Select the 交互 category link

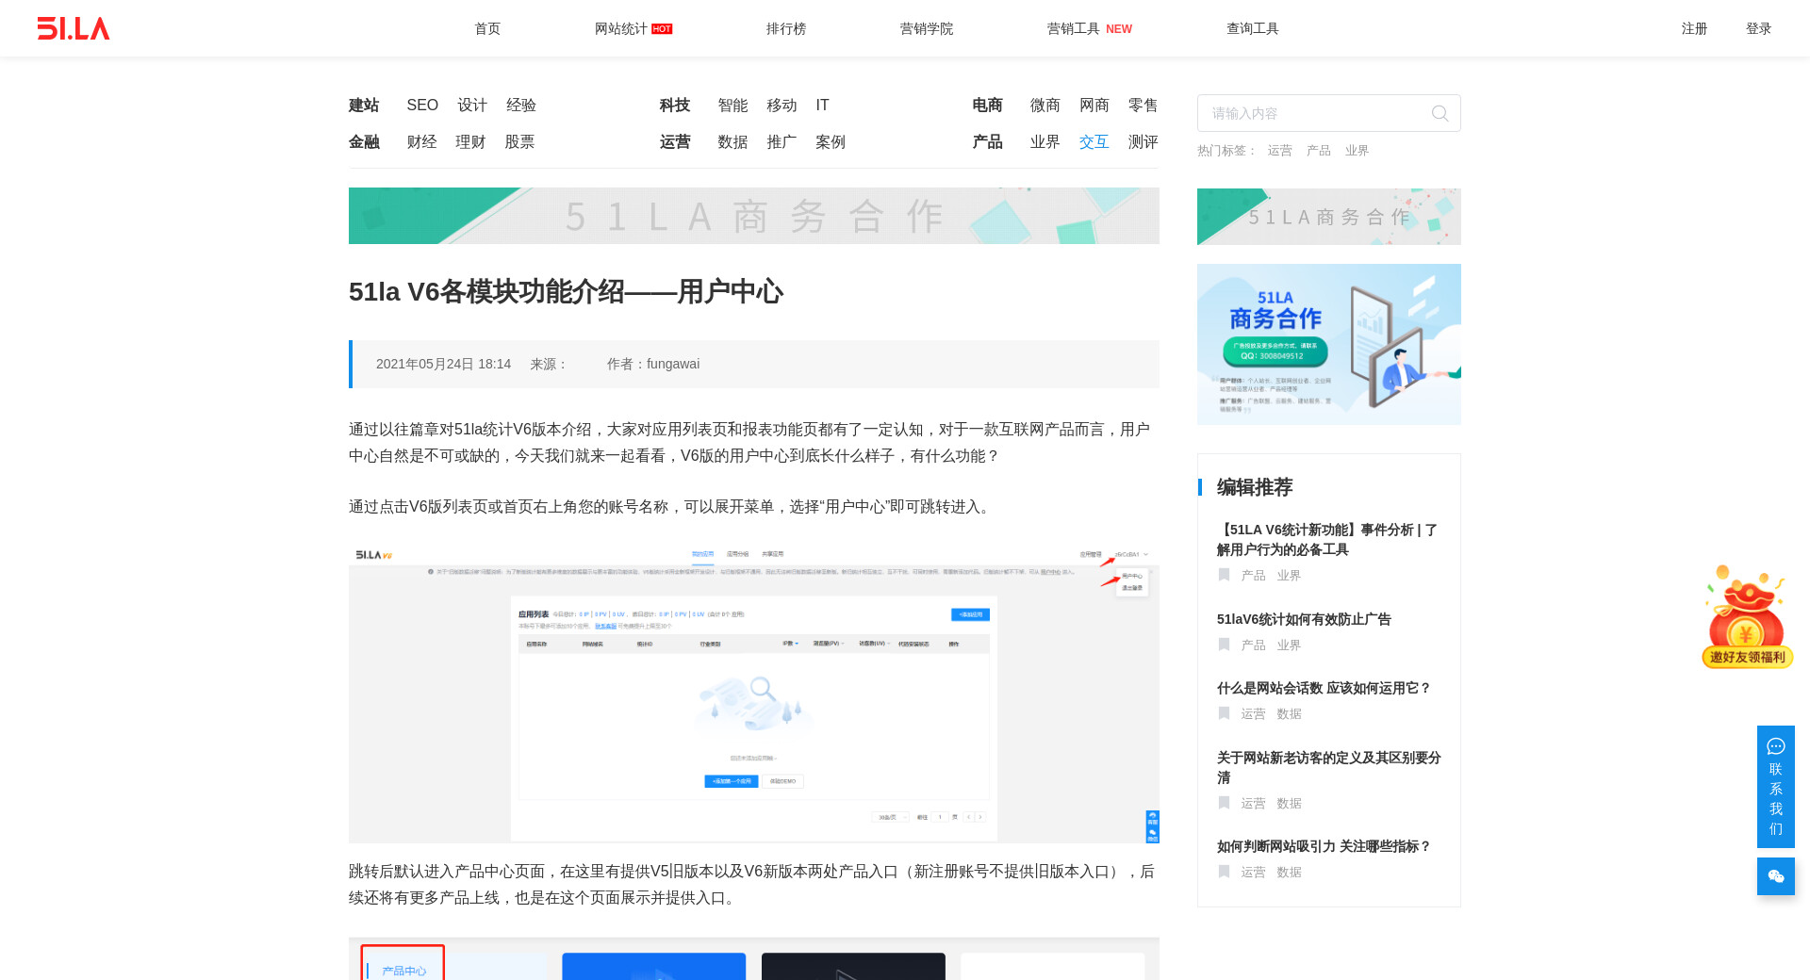1094,142
